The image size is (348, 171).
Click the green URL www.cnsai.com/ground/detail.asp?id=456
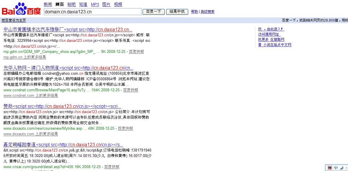(38, 167)
